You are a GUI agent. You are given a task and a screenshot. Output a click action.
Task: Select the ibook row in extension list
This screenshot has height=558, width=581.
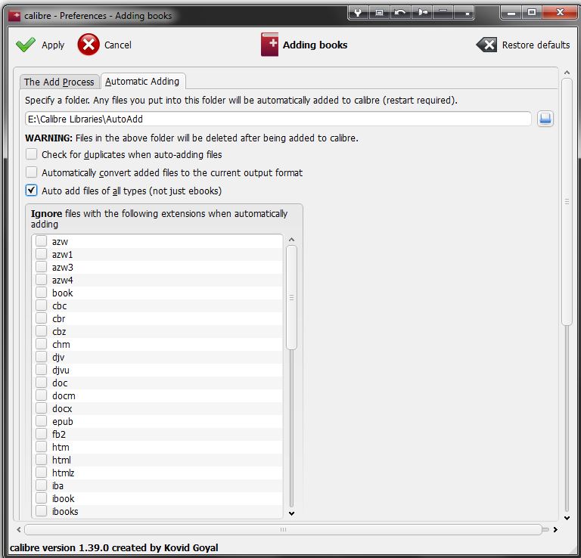pyautogui.click(x=157, y=498)
